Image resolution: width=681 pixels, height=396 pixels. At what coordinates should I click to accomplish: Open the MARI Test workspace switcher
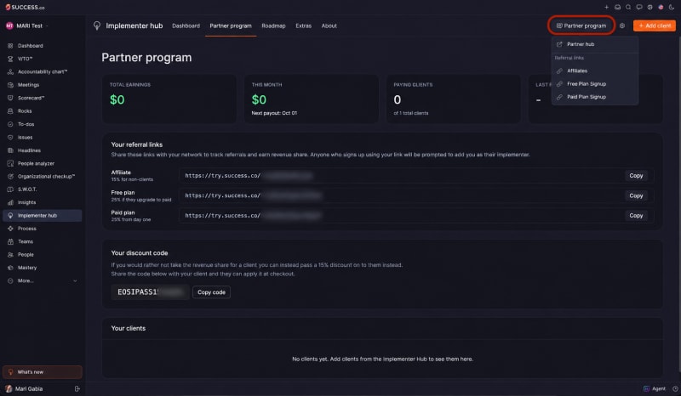[27, 25]
